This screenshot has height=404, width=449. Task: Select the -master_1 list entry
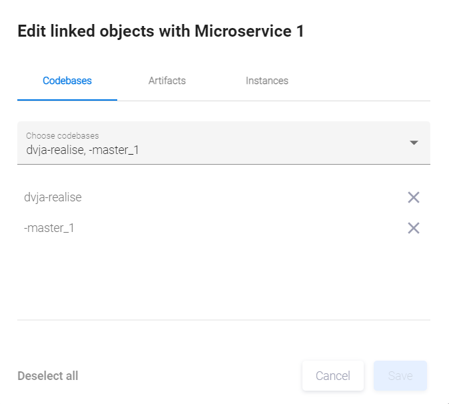49,228
